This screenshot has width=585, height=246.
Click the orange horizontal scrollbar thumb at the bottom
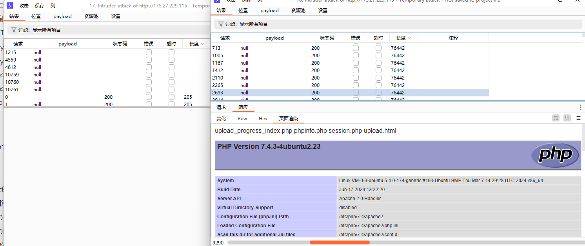tap(340, 242)
